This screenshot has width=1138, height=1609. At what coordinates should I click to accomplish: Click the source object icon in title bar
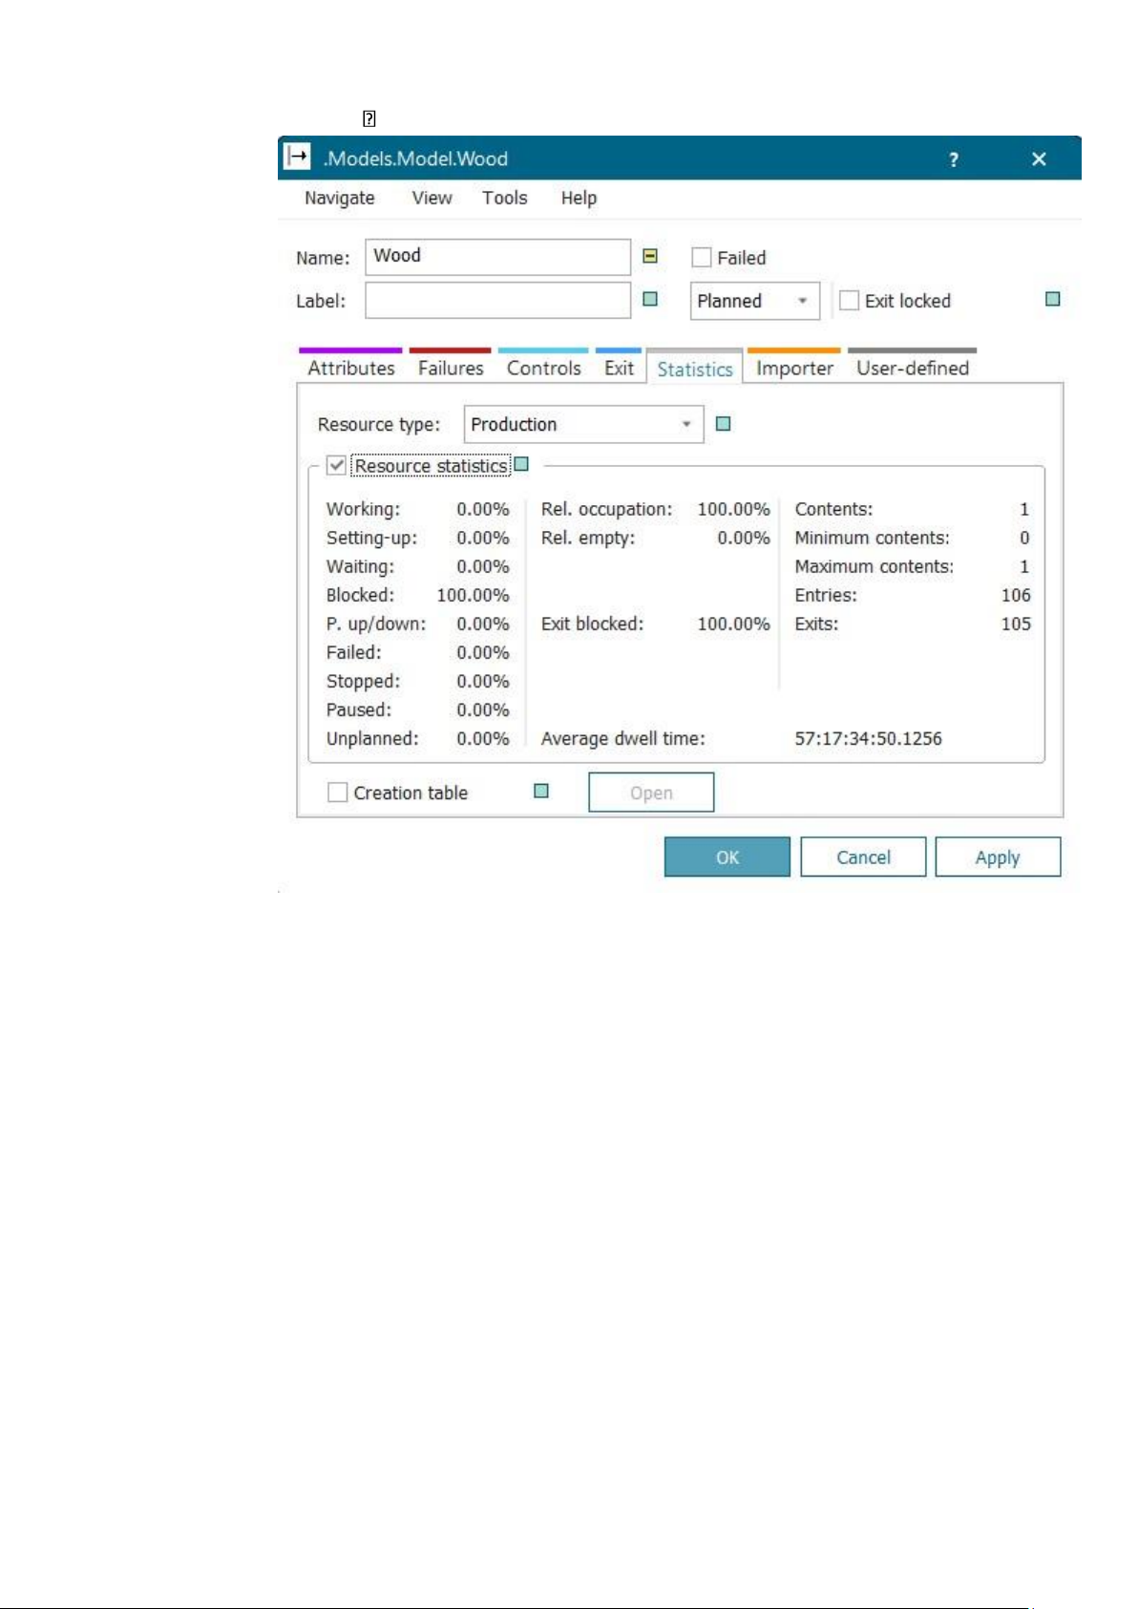point(298,157)
